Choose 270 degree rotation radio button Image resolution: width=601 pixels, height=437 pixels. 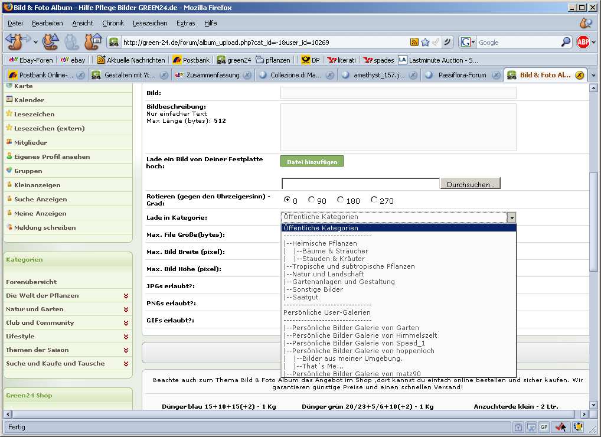(374, 200)
